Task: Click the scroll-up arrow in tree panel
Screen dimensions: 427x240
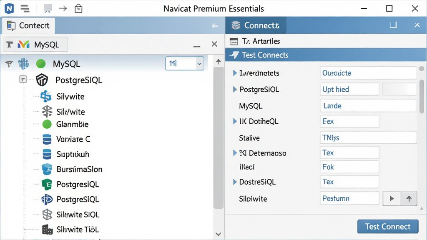Action: click(x=219, y=62)
